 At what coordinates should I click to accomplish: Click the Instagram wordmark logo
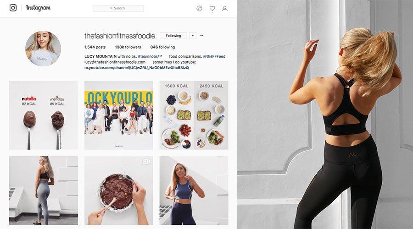pyautogui.click(x=38, y=8)
